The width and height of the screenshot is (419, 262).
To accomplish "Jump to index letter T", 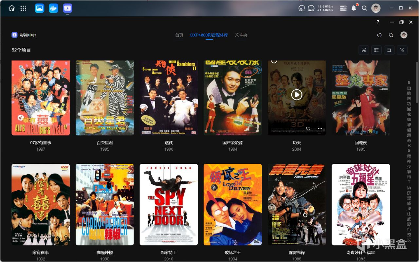I will (409, 182).
